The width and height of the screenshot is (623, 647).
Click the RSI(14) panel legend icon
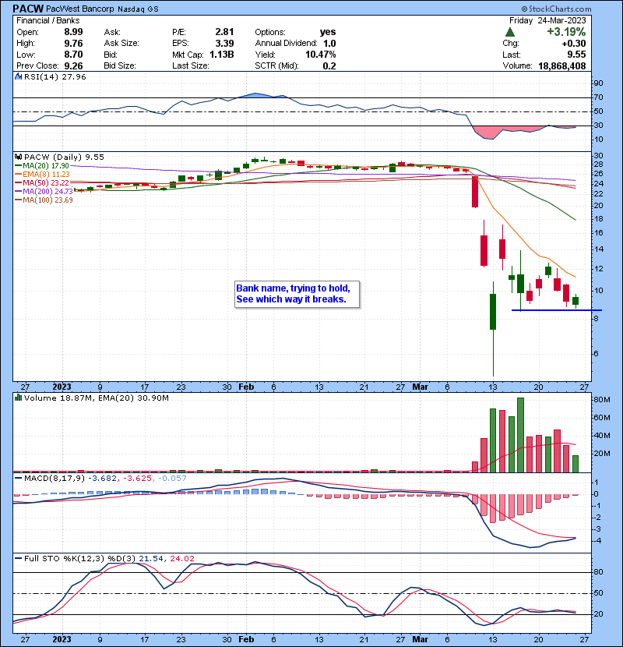(x=17, y=76)
